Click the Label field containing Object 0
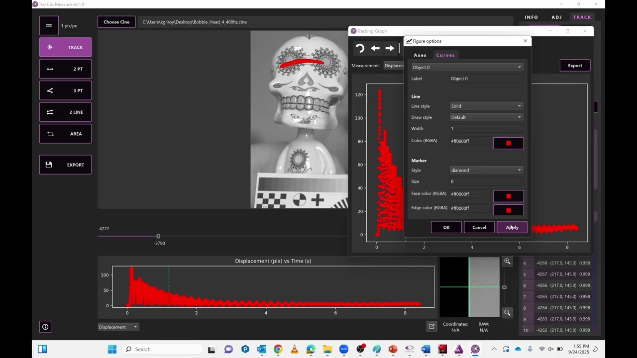 [486, 79]
